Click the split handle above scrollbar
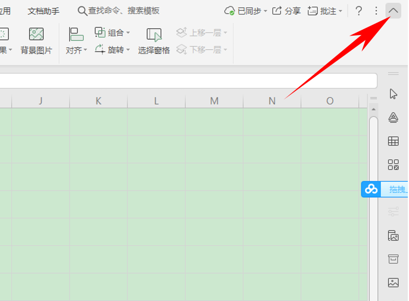Image resolution: width=409 pixels, height=301 pixels. coord(373,99)
